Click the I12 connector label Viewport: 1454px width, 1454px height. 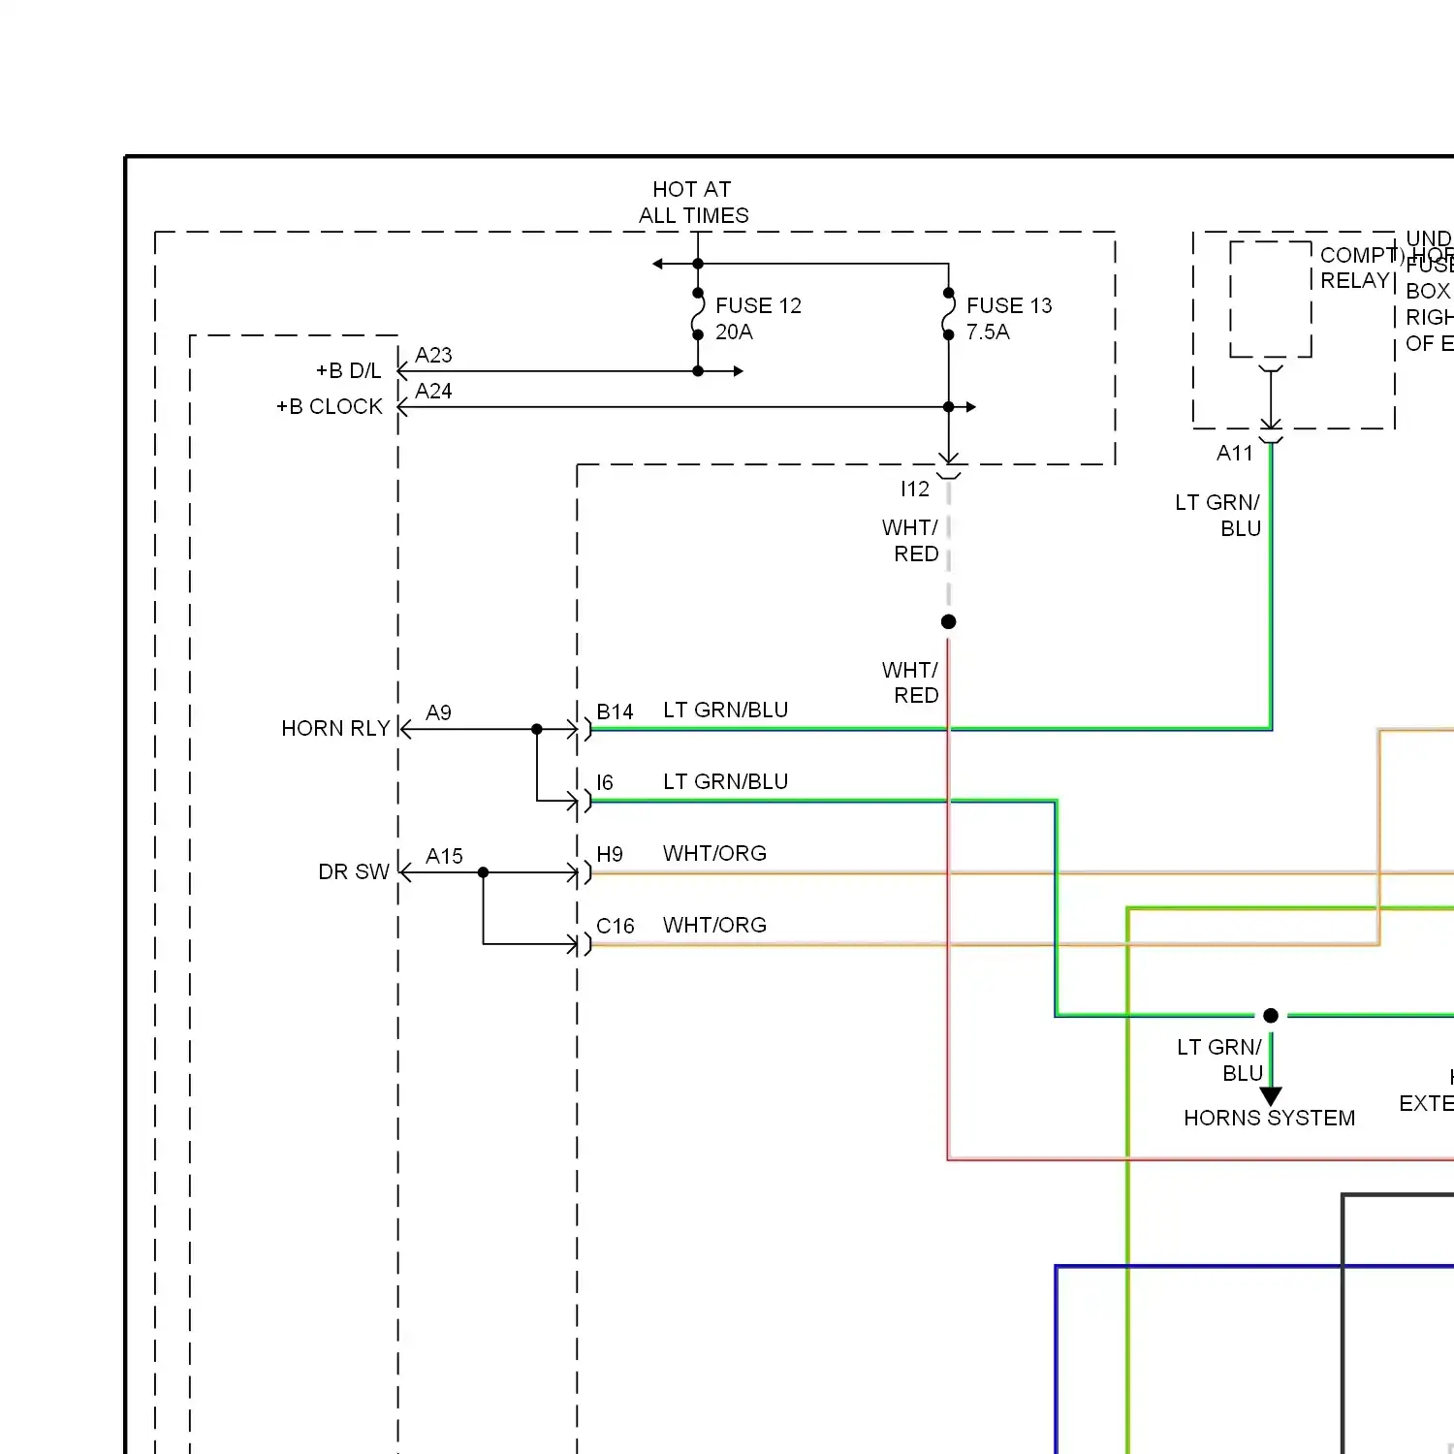915,489
